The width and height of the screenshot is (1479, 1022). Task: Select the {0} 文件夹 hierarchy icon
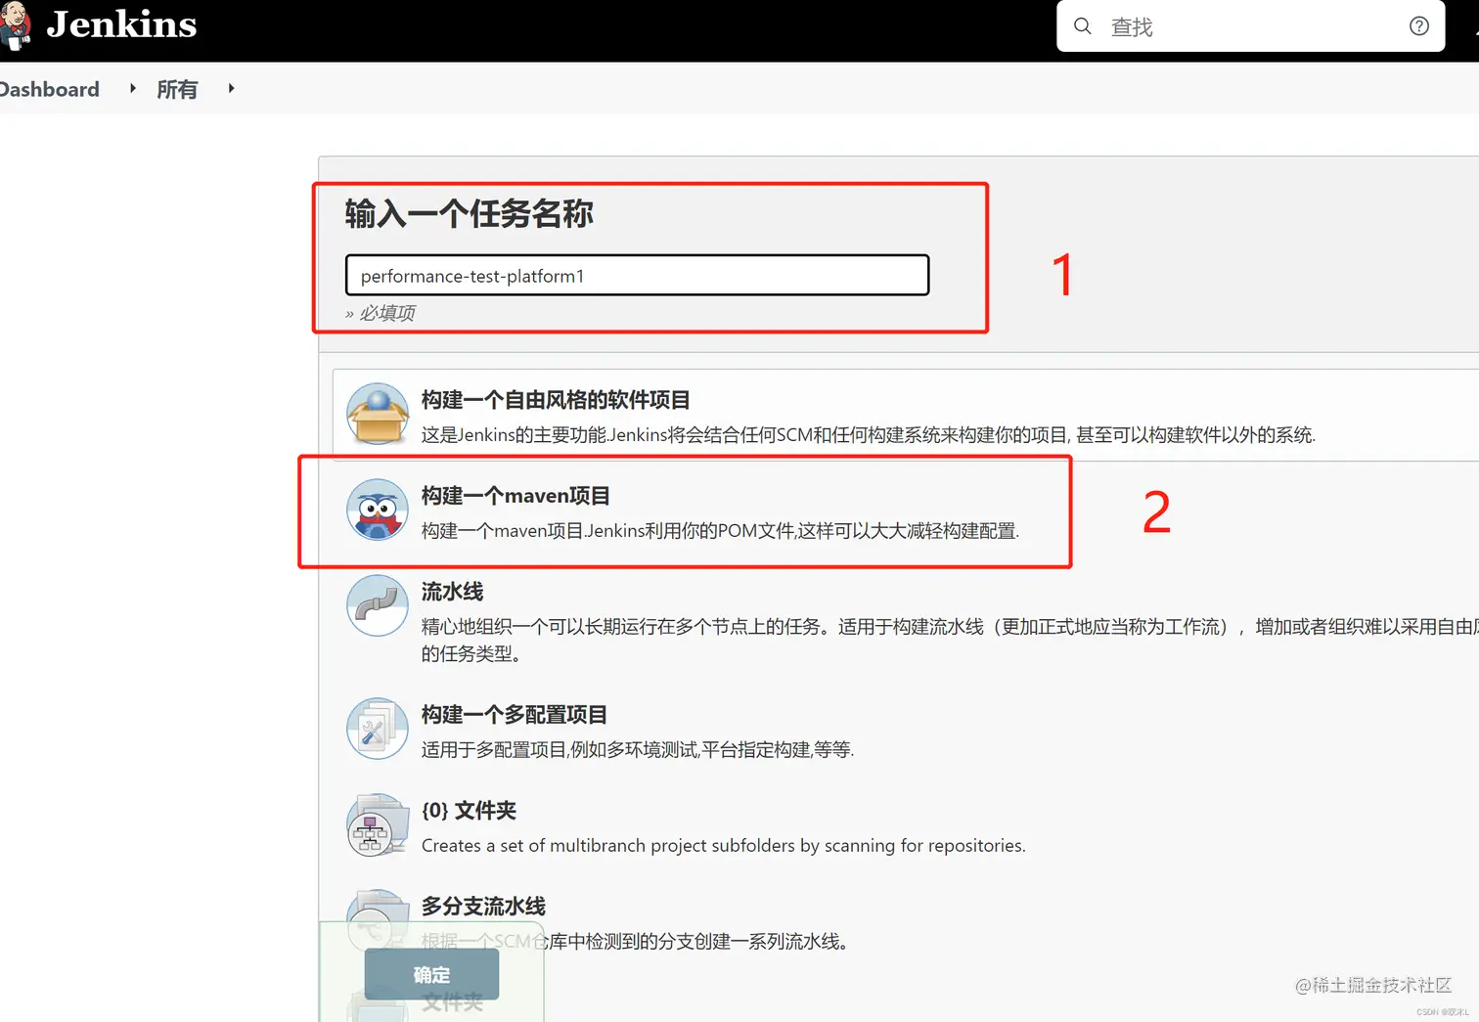(378, 824)
